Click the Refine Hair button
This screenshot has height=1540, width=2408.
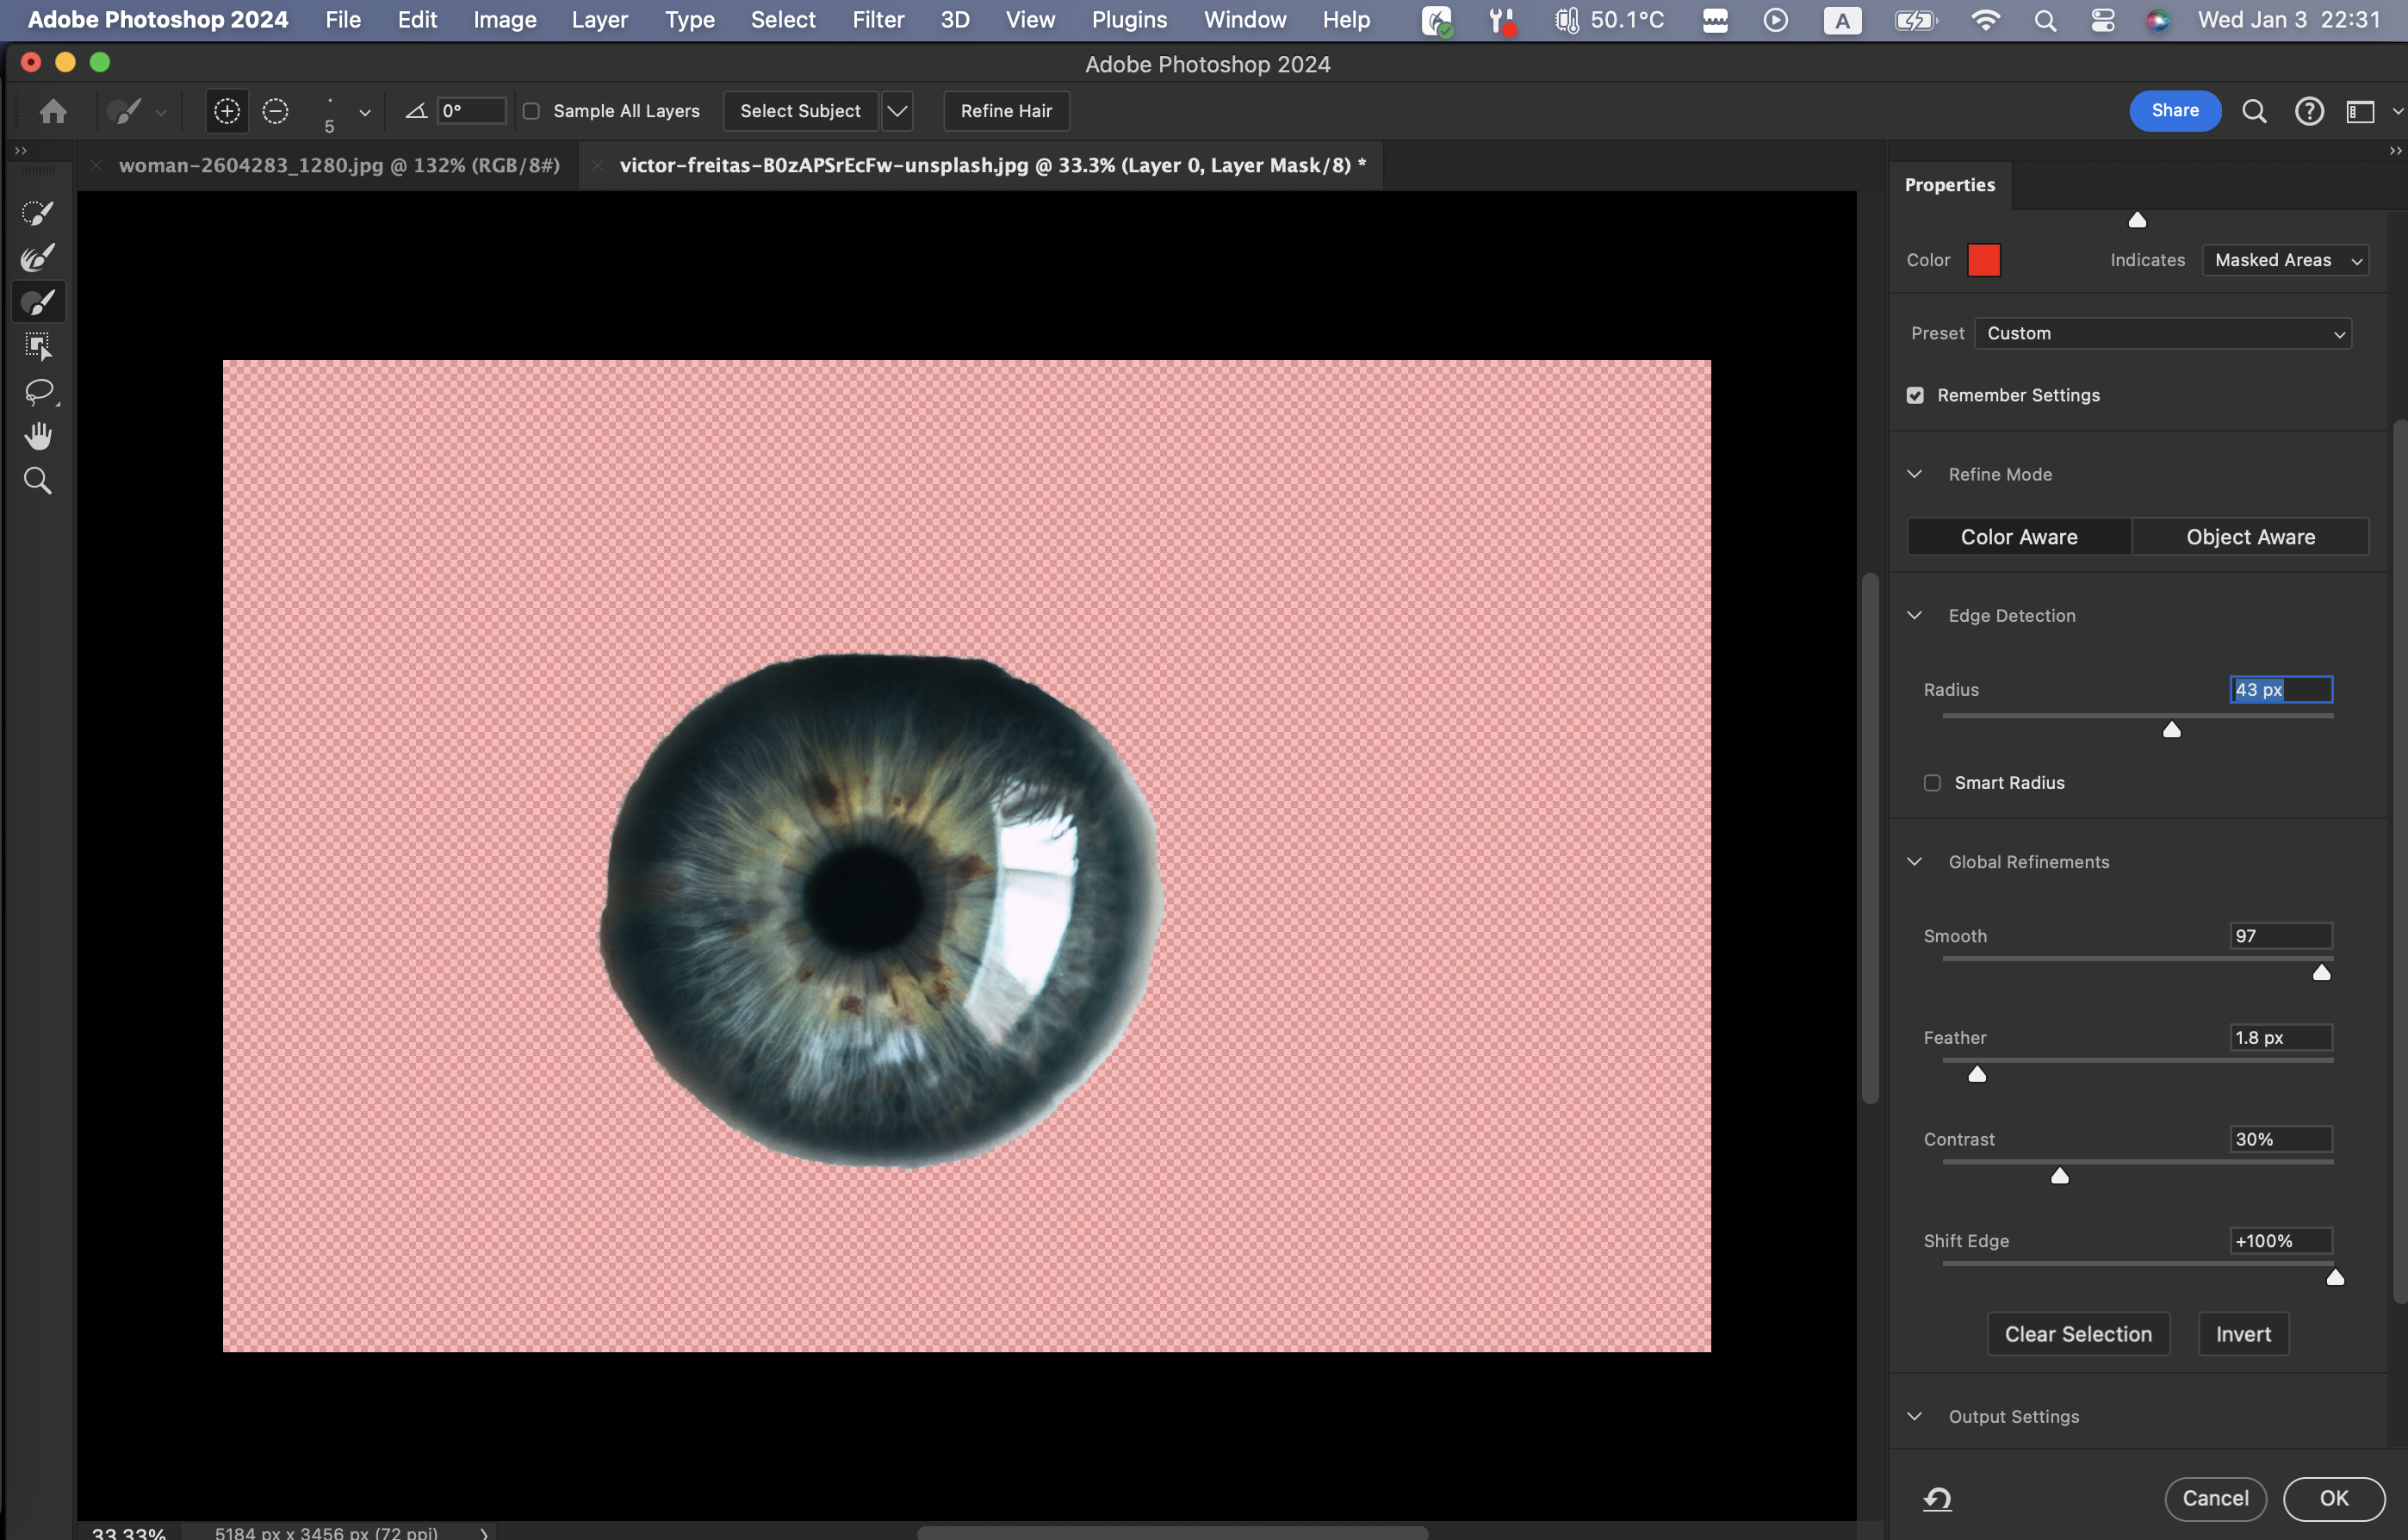[x=1005, y=111]
